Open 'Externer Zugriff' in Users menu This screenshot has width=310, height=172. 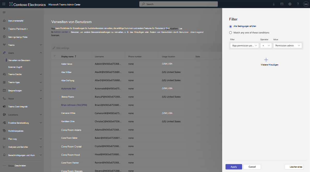coord(15,67)
